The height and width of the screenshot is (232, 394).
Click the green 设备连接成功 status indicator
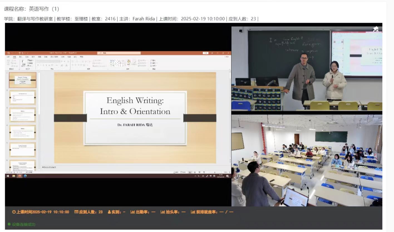click(x=9, y=224)
